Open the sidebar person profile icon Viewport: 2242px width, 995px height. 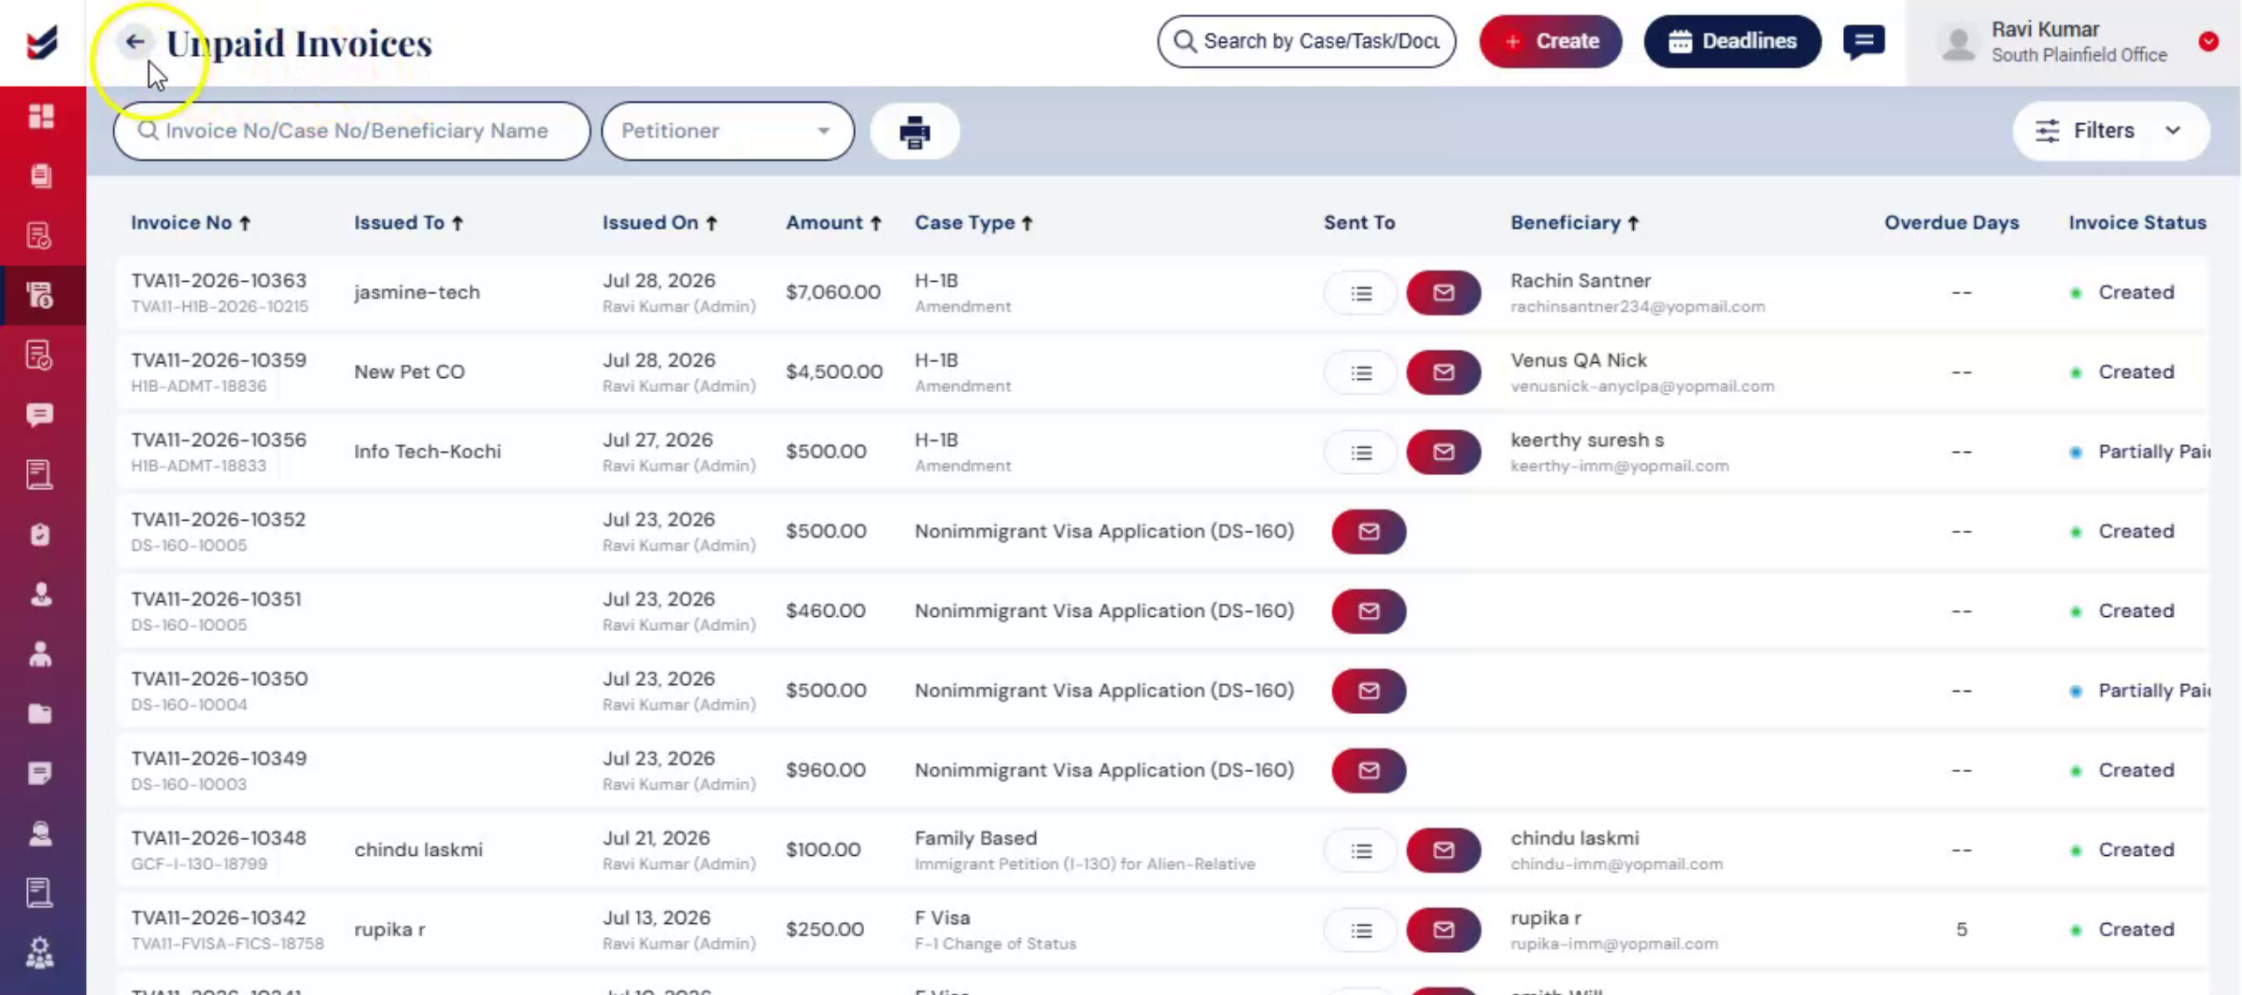(40, 595)
